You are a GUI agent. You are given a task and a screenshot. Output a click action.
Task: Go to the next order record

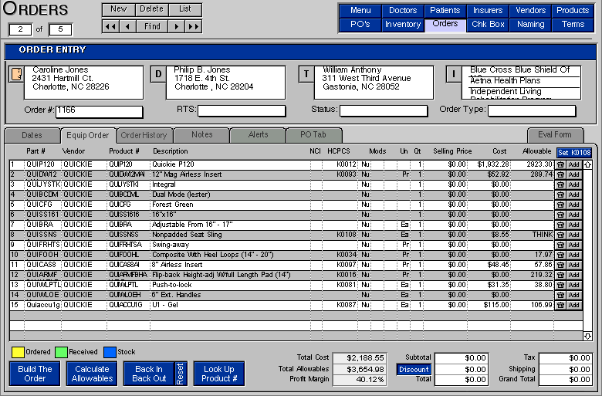tap(177, 26)
